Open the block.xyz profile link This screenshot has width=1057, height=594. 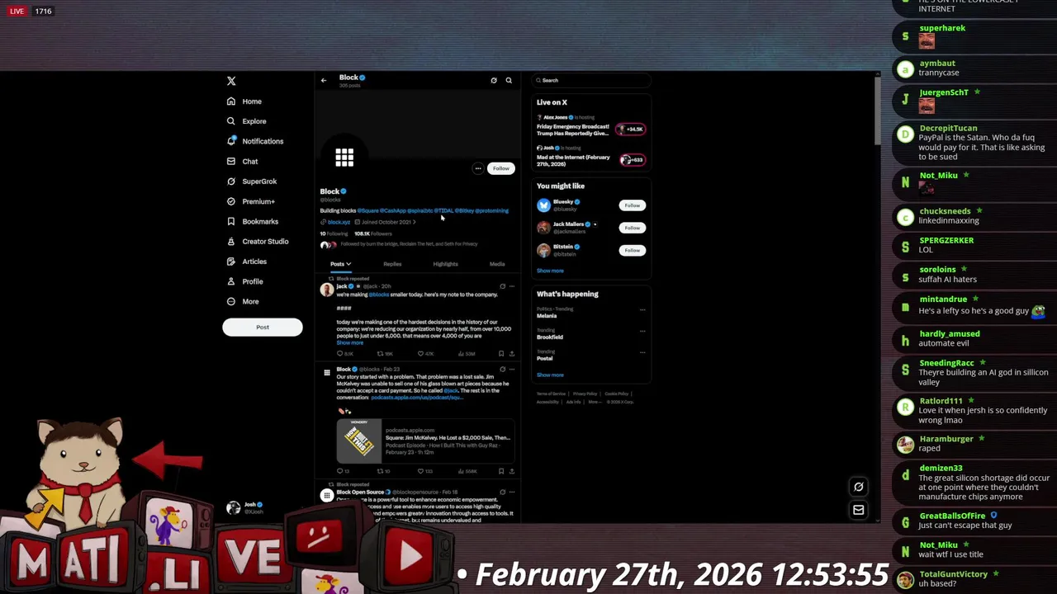pos(339,222)
